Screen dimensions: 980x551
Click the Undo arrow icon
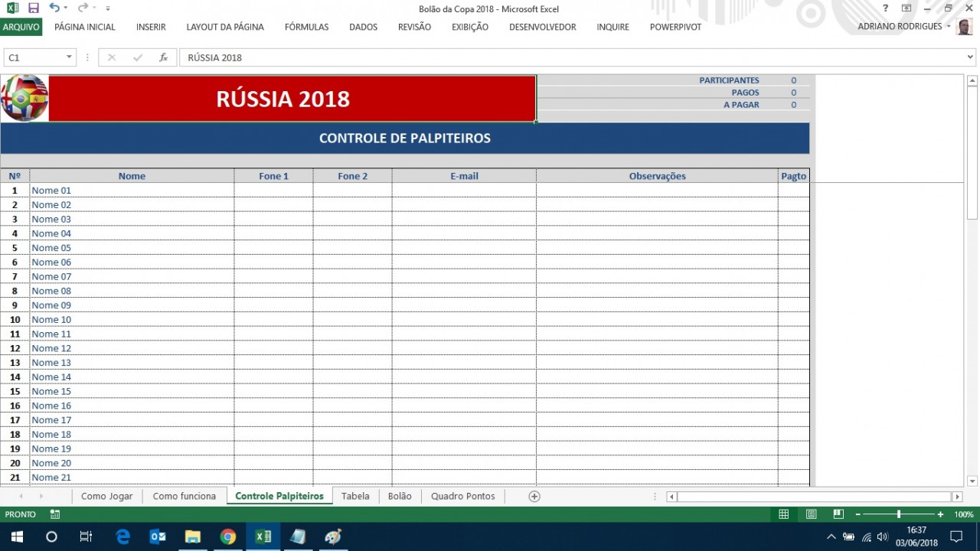54,8
